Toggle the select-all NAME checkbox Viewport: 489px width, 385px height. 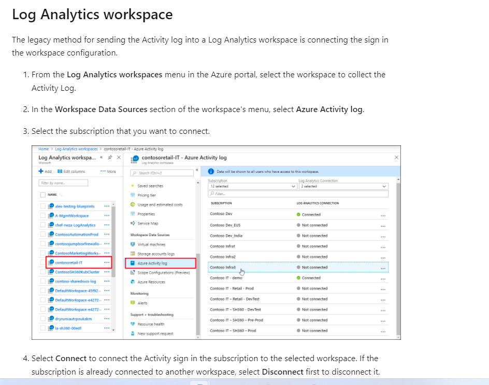(42, 195)
